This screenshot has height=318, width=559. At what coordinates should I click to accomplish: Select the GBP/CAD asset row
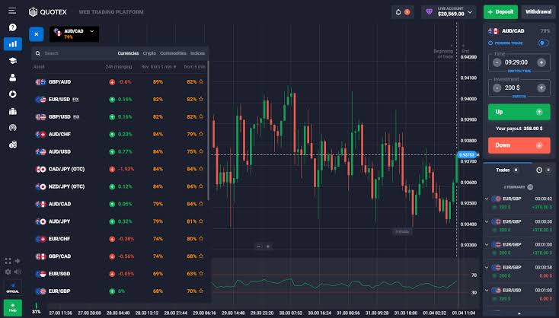120,256
